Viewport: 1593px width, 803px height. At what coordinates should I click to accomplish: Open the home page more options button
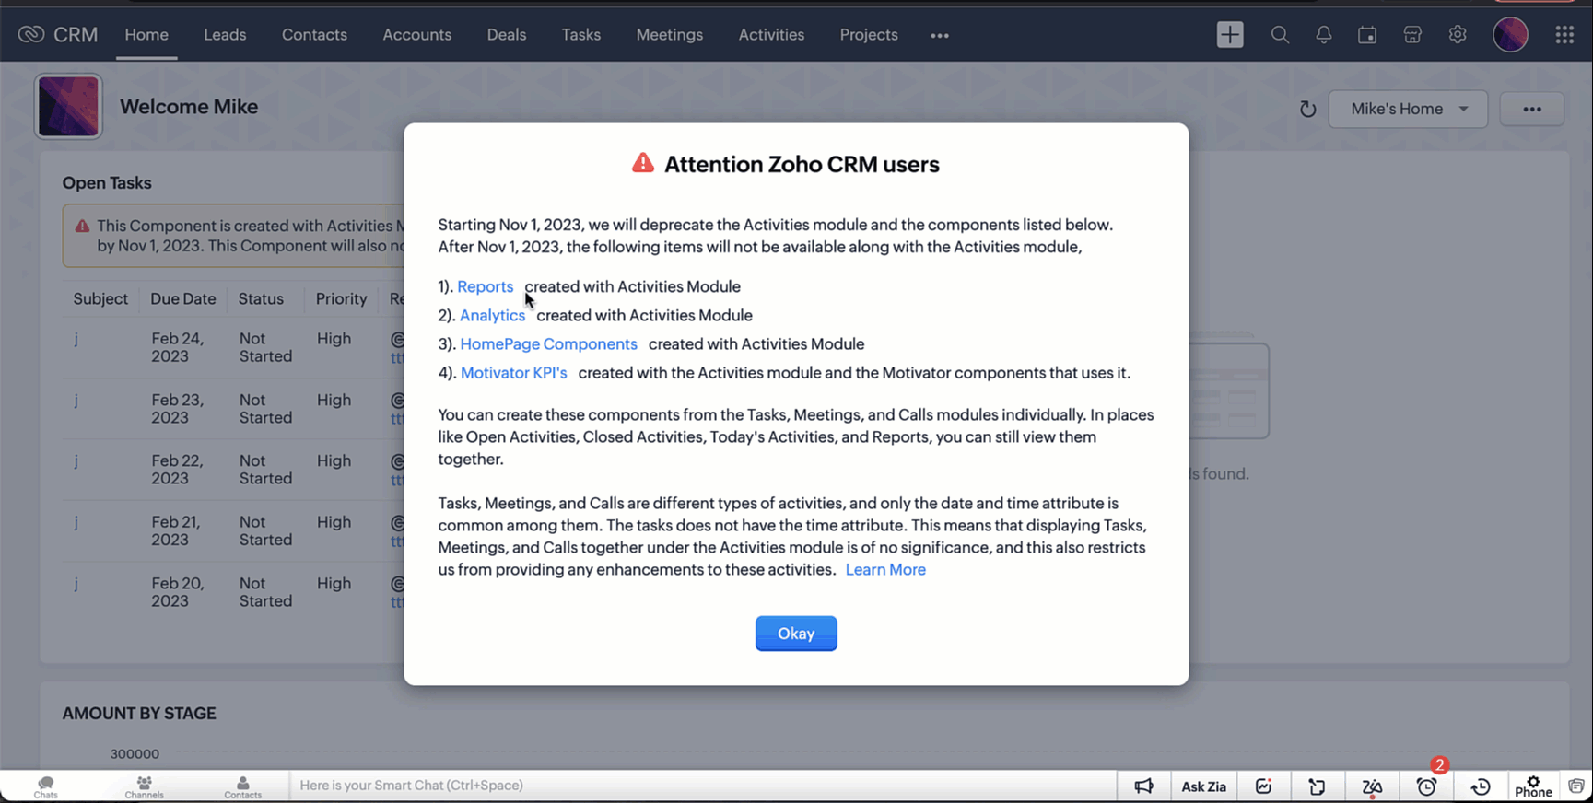pos(1532,109)
